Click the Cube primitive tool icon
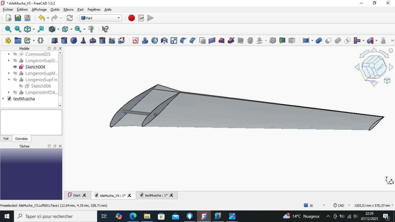 point(55,40)
